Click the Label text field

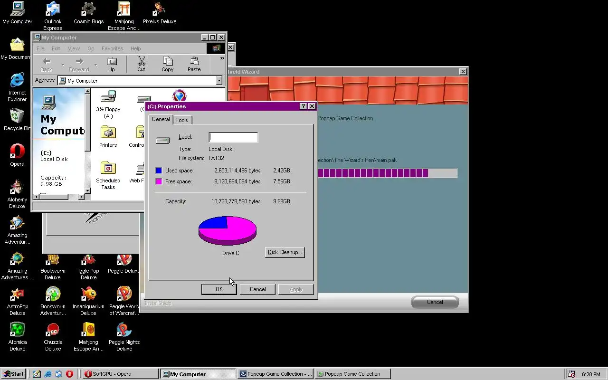[x=233, y=137]
